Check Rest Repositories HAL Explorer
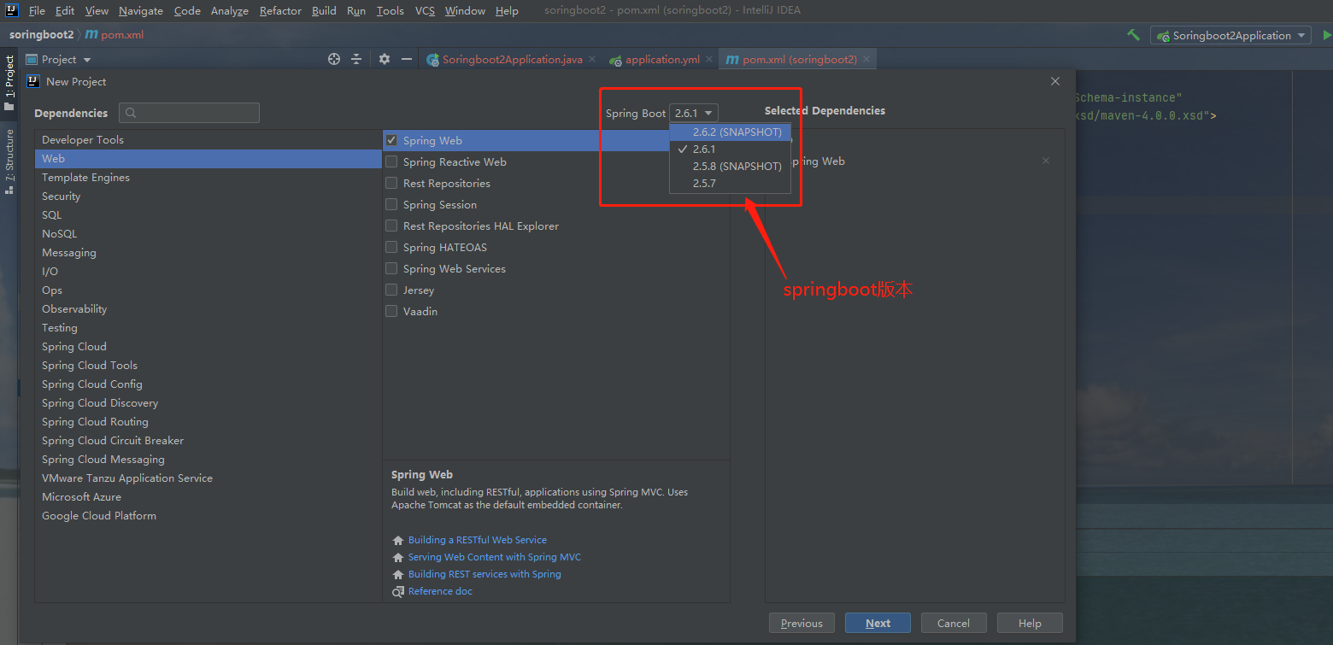This screenshot has width=1333, height=645. (391, 226)
